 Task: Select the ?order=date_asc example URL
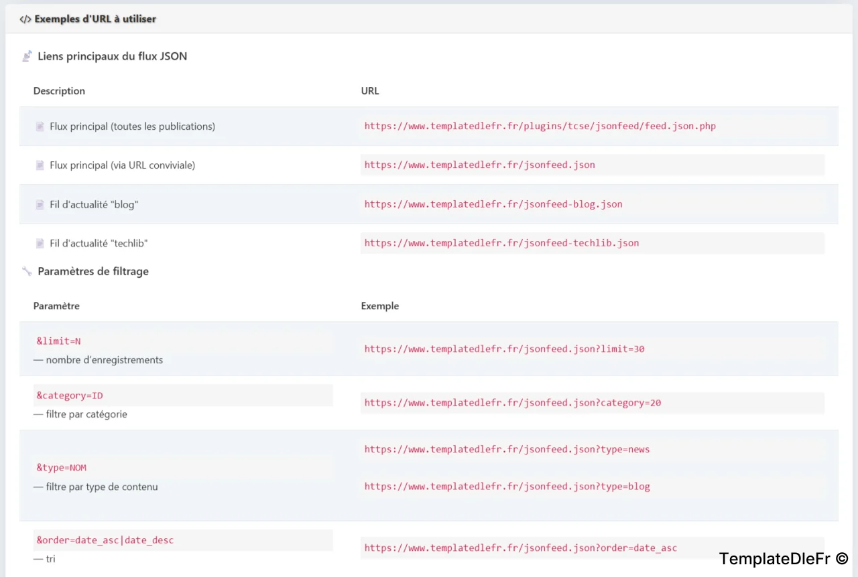[521, 548]
